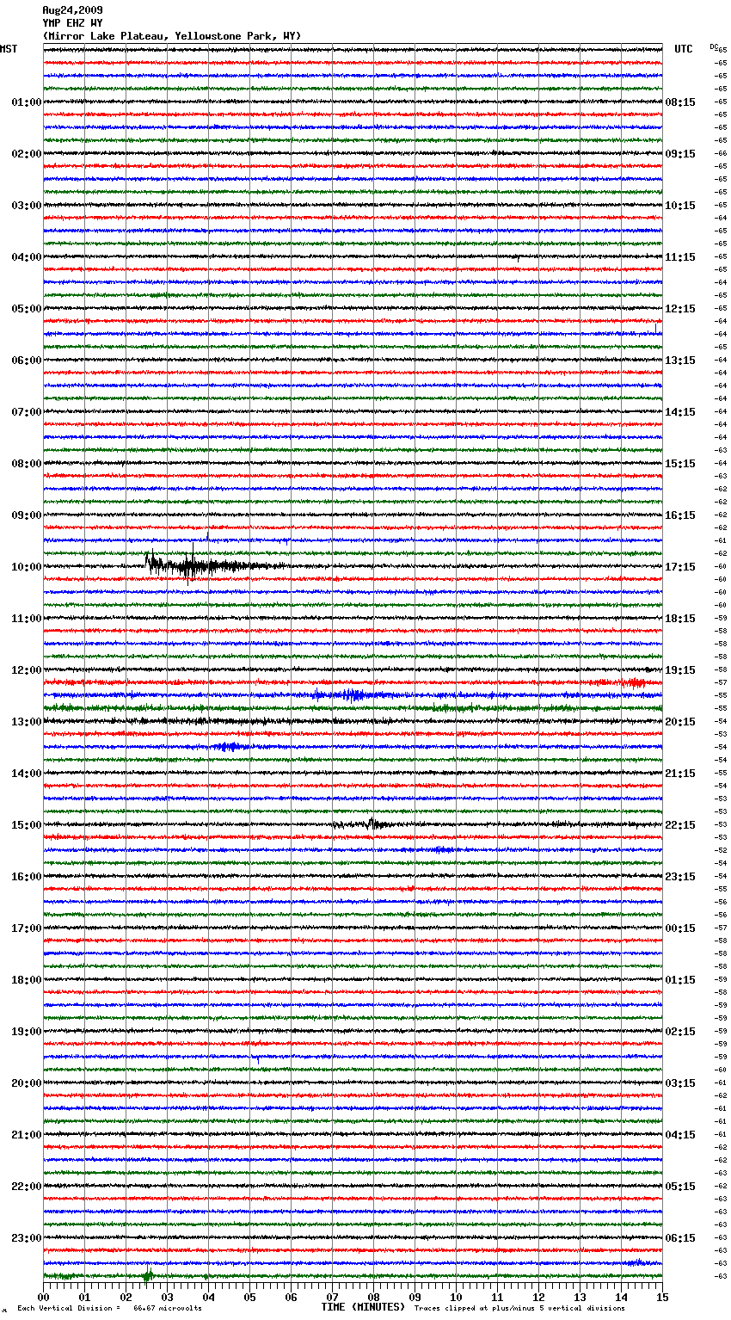Select the 14:00 MST time label
Screen dimensions: 731x1320
click(x=27, y=774)
